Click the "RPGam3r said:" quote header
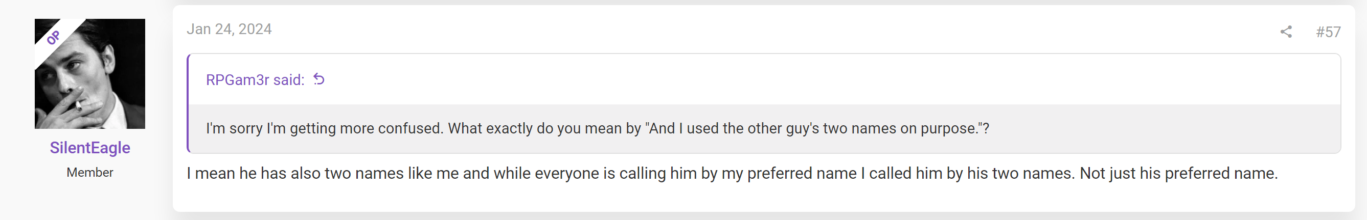This screenshot has height=220, width=1367. pos(255,80)
